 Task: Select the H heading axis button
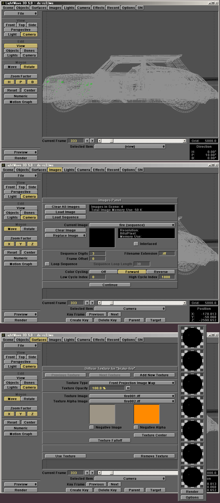(x=9, y=82)
